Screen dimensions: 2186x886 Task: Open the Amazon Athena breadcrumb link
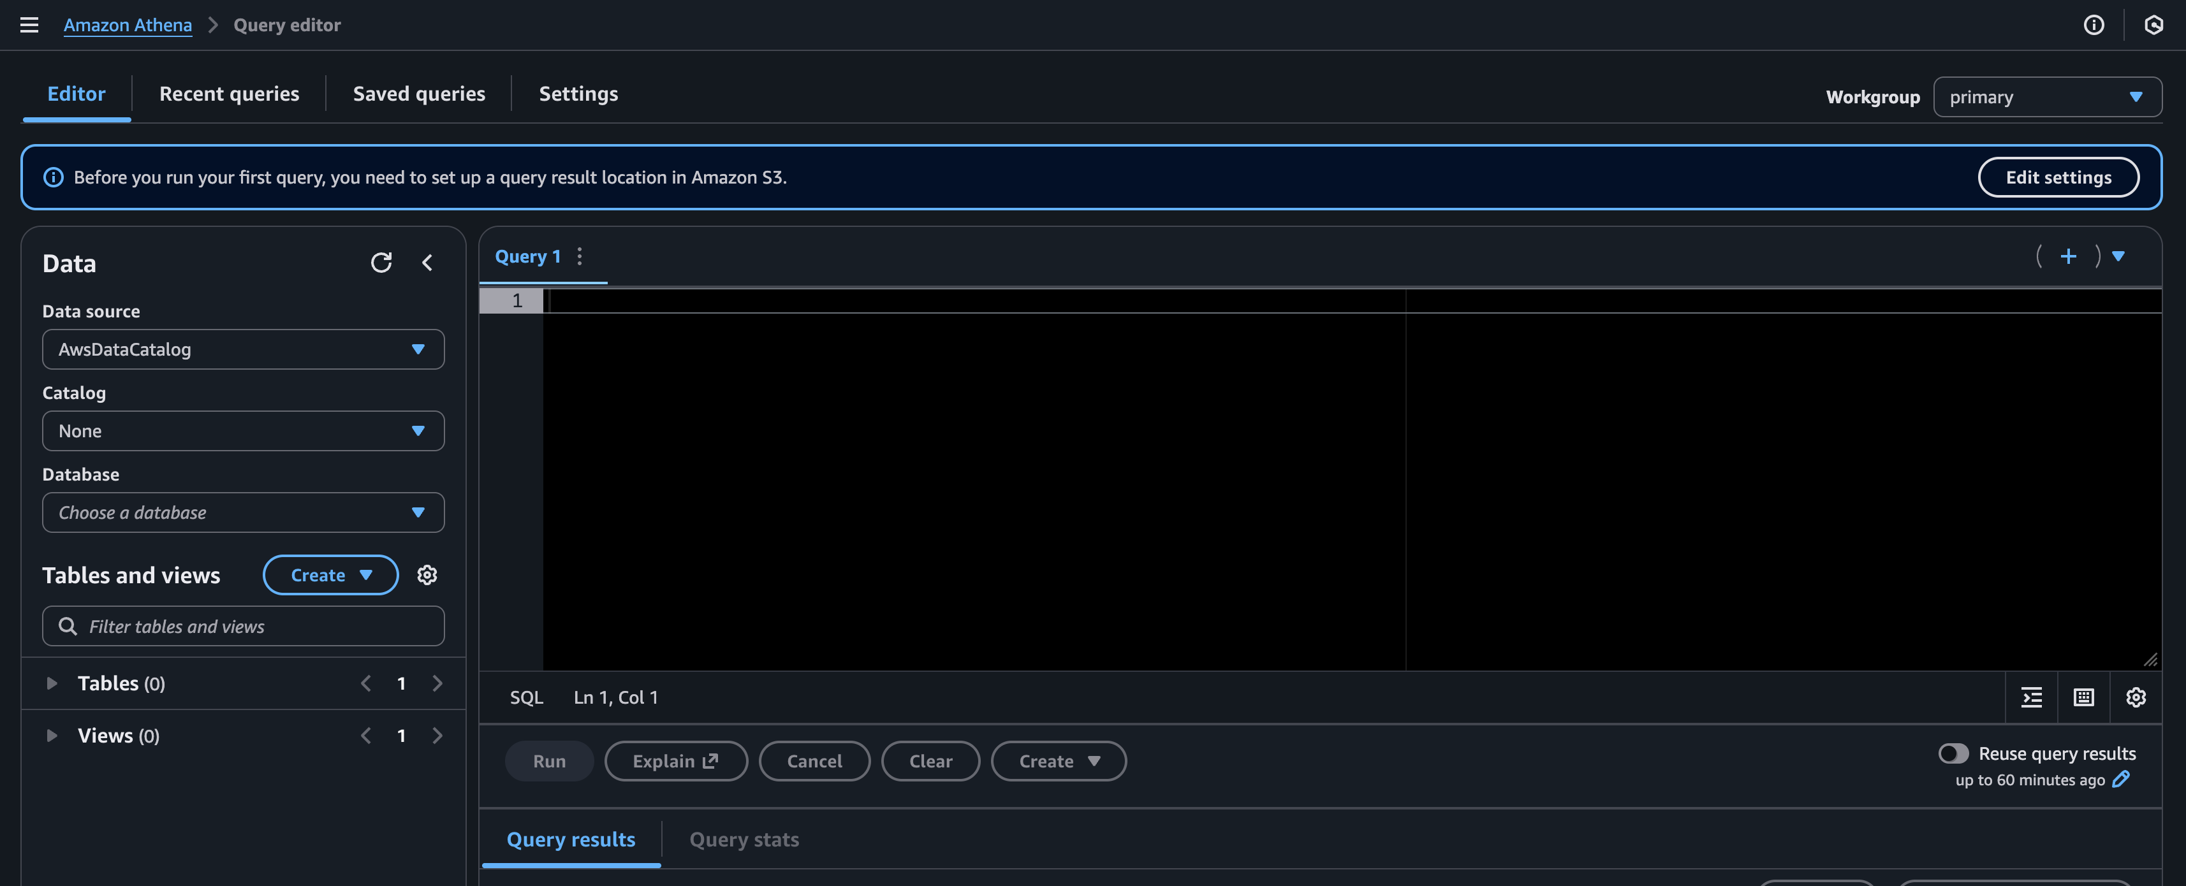point(128,25)
